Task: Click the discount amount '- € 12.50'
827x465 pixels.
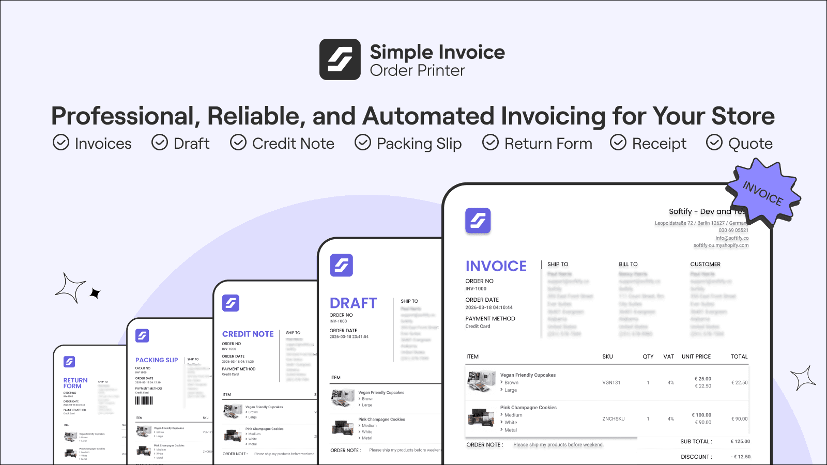Action: pos(740,457)
